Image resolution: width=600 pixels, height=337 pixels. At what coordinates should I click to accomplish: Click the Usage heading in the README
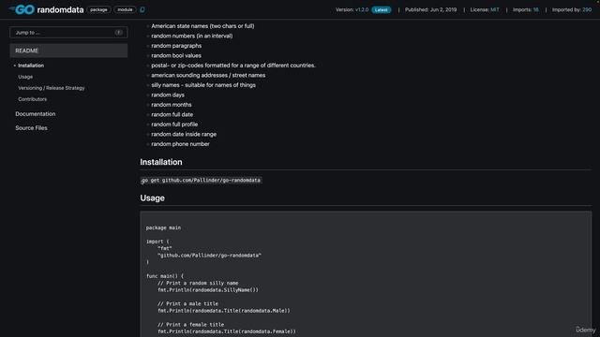coord(152,198)
